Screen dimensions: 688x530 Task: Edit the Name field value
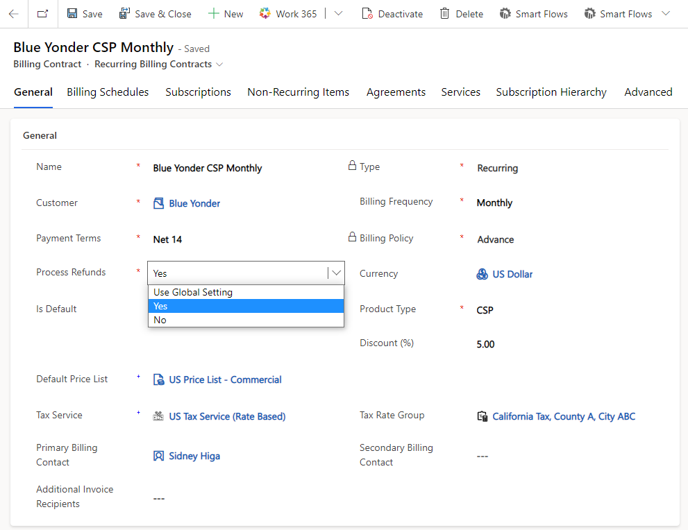(x=207, y=169)
